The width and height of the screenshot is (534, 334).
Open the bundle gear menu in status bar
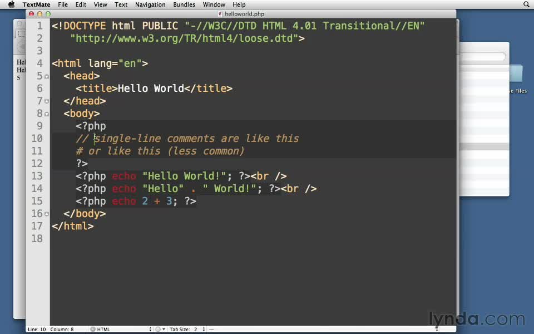(158, 329)
